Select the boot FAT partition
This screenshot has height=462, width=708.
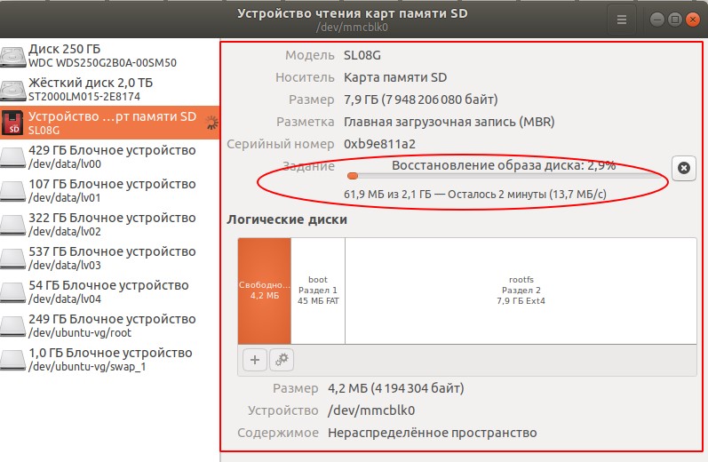[317, 291]
